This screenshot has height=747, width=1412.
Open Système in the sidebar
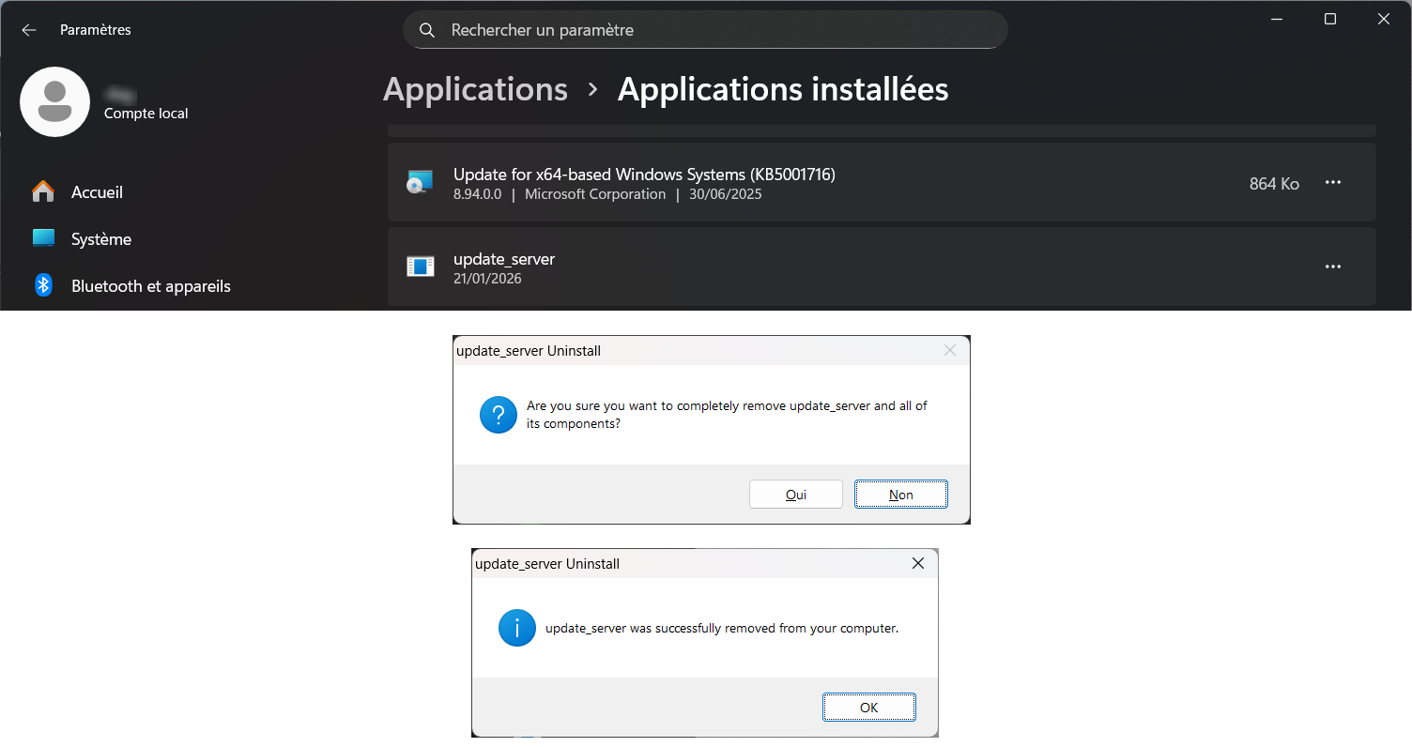tap(100, 239)
